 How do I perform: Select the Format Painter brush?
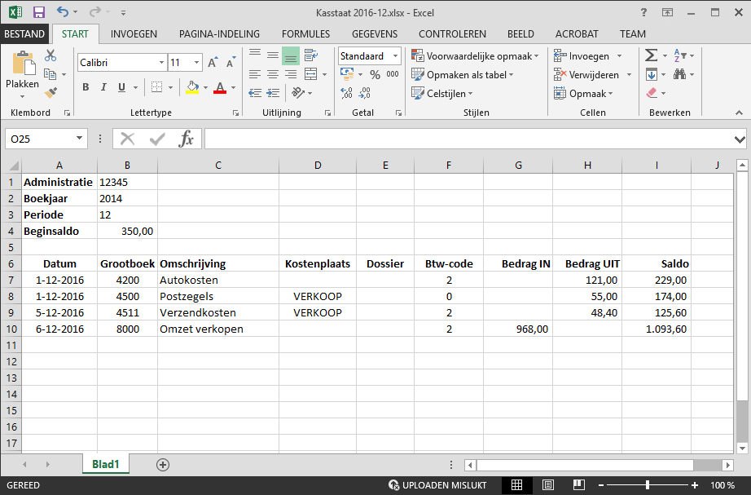point(51,92)
